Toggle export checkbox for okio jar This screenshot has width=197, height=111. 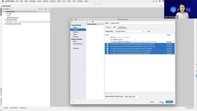click(107, 53)
